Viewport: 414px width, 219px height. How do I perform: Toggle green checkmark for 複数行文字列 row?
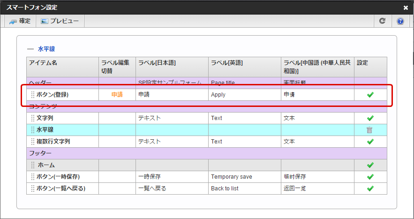370,142
